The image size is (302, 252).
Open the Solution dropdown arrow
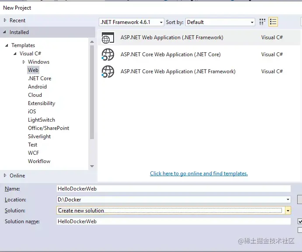coord(288,211)
